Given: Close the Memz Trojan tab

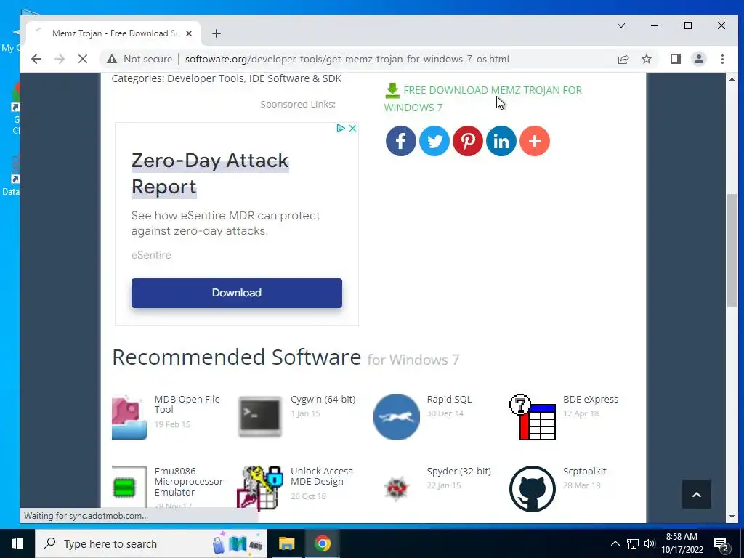Looking at the screenshot, I should (189, 33).
